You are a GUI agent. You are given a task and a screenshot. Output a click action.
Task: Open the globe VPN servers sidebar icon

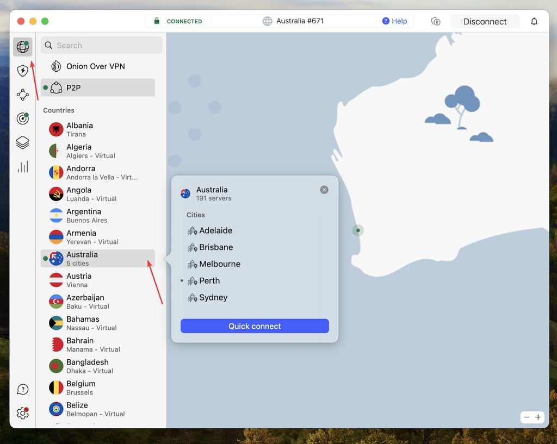pos(23,47)
